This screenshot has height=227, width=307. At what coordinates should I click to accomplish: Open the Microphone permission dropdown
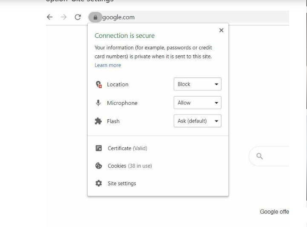tap(198, 103)
